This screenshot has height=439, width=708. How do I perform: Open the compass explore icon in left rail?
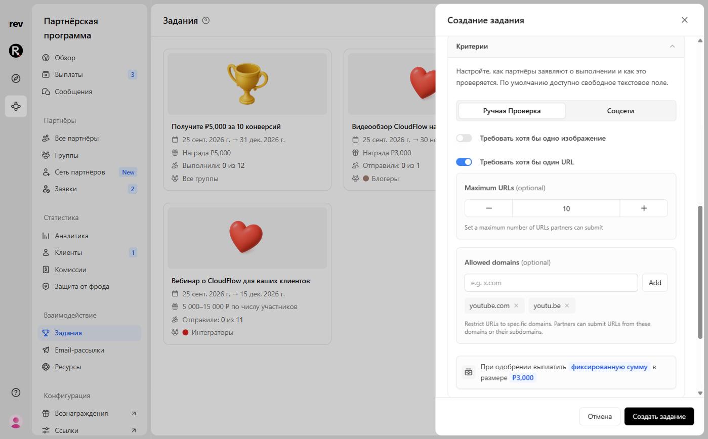point(16,78)
